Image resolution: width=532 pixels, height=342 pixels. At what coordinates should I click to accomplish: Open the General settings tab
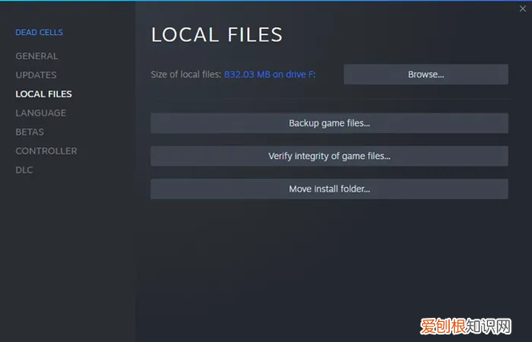tap(37, 56)
